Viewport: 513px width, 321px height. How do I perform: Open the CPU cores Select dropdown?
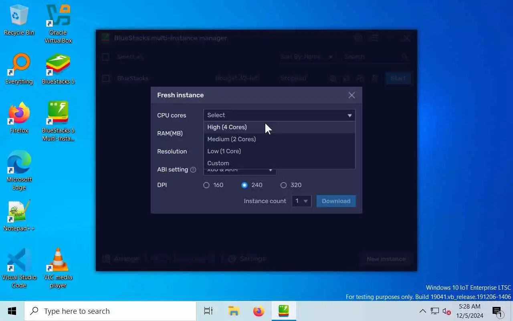point(279,115)
